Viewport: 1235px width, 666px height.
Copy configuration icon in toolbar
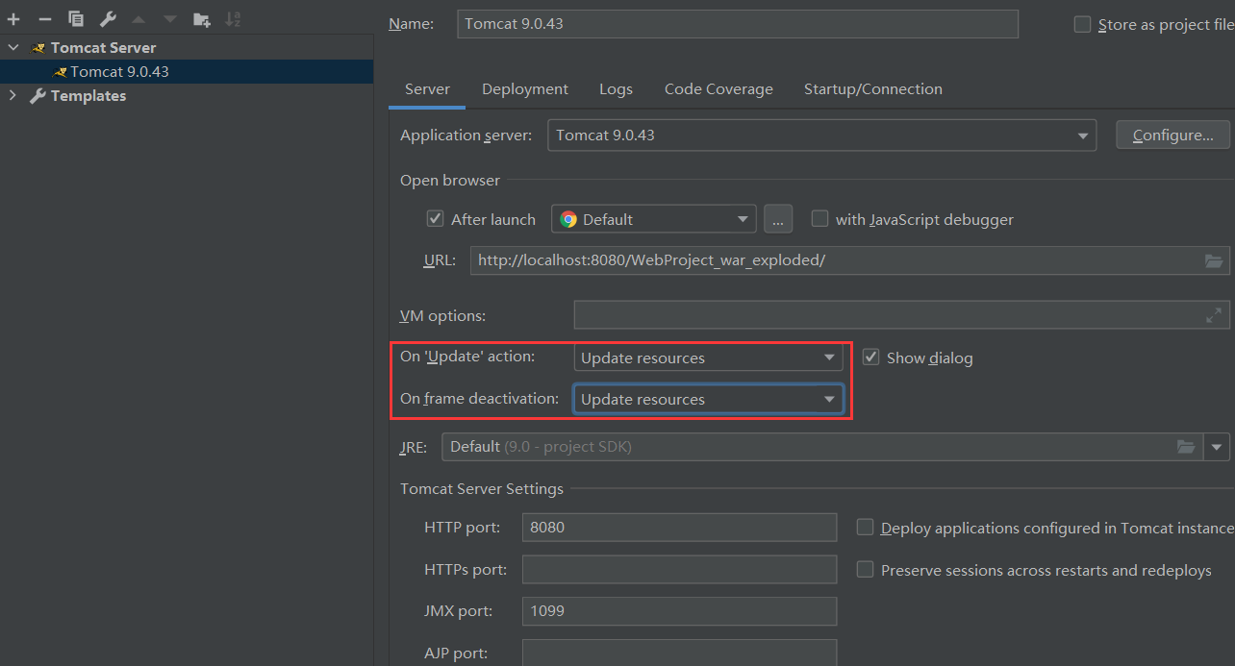(76, 19)
